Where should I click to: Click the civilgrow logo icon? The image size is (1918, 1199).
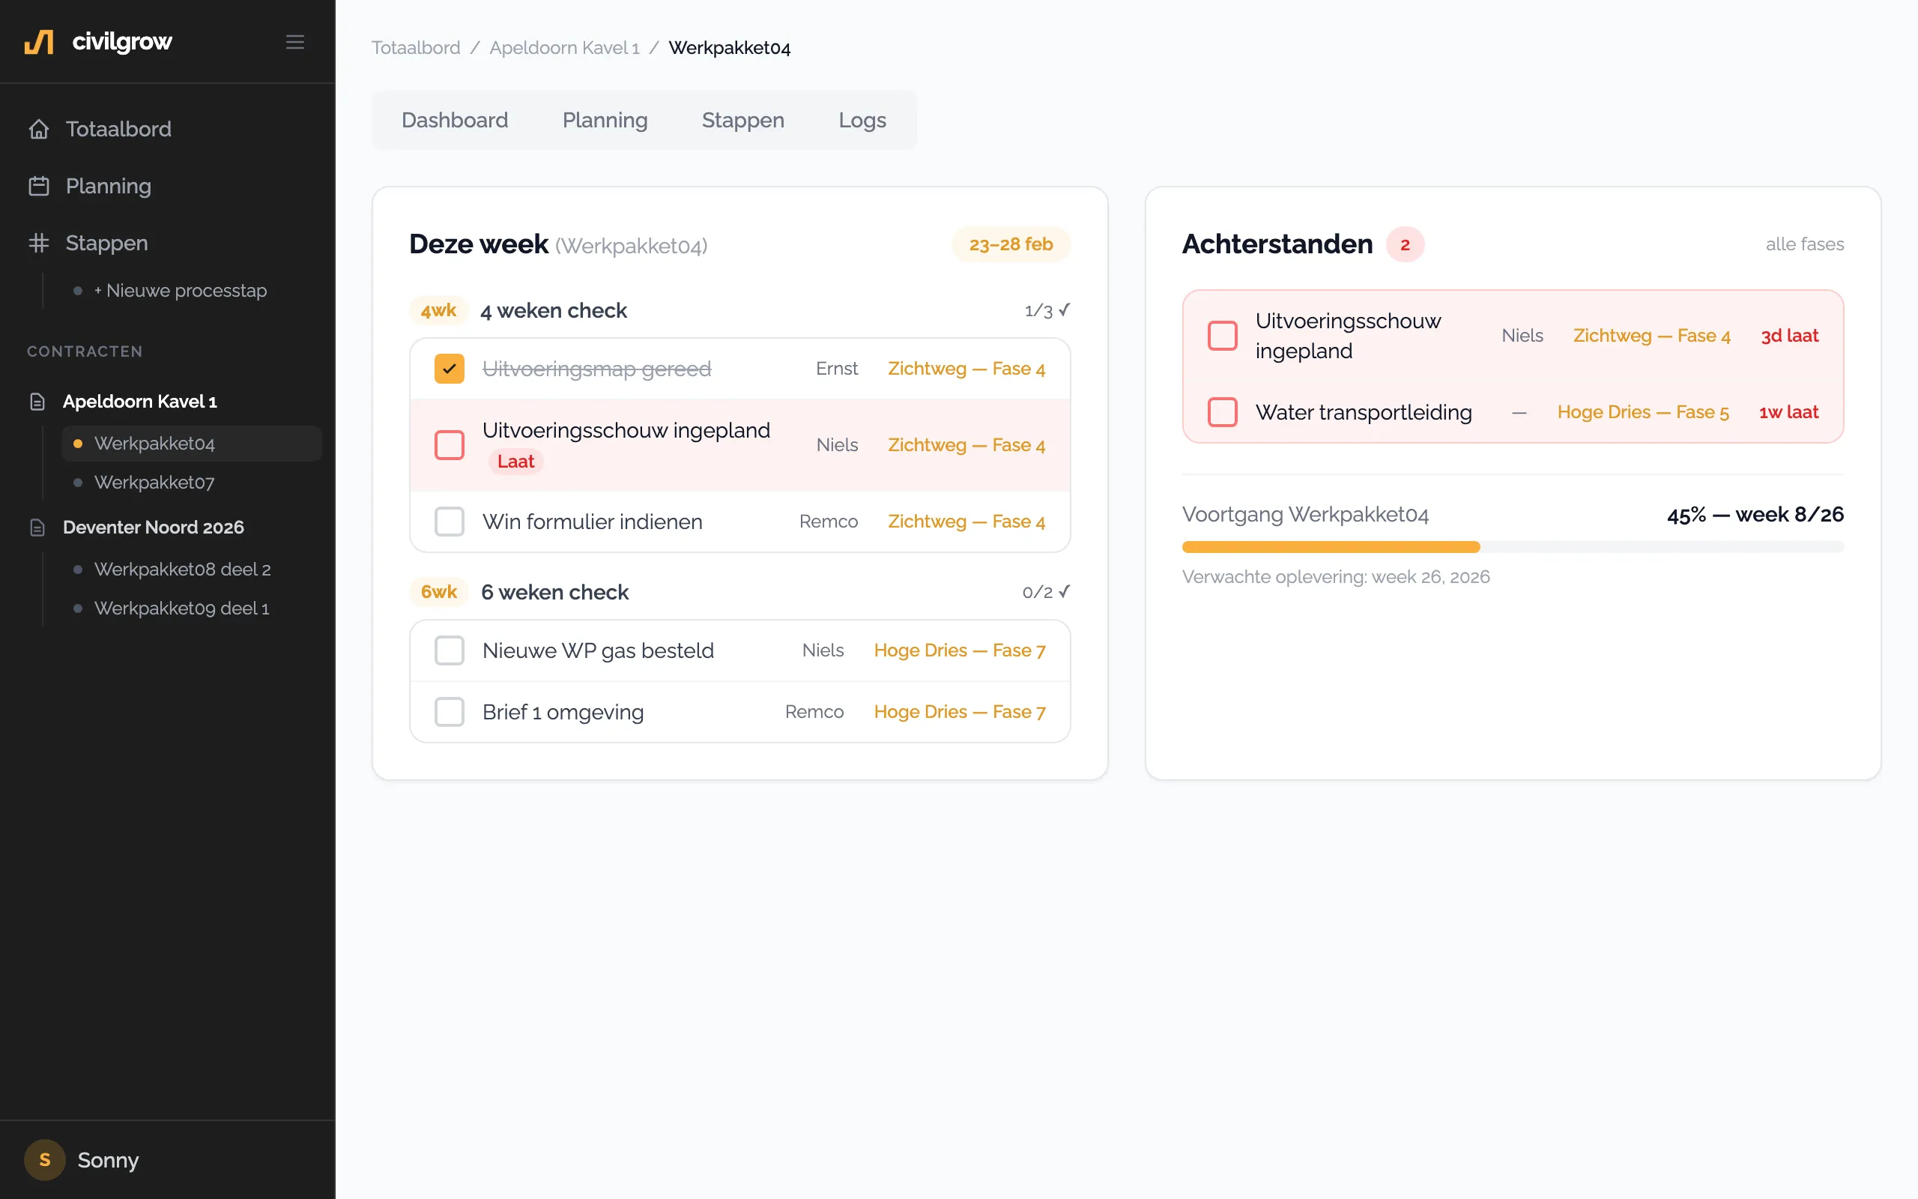(x=40, y=41)
